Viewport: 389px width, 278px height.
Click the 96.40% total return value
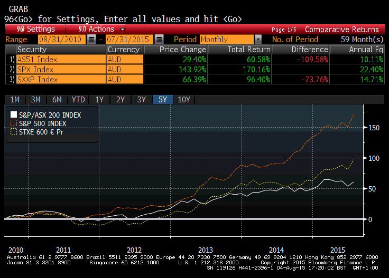pos(258,80)
